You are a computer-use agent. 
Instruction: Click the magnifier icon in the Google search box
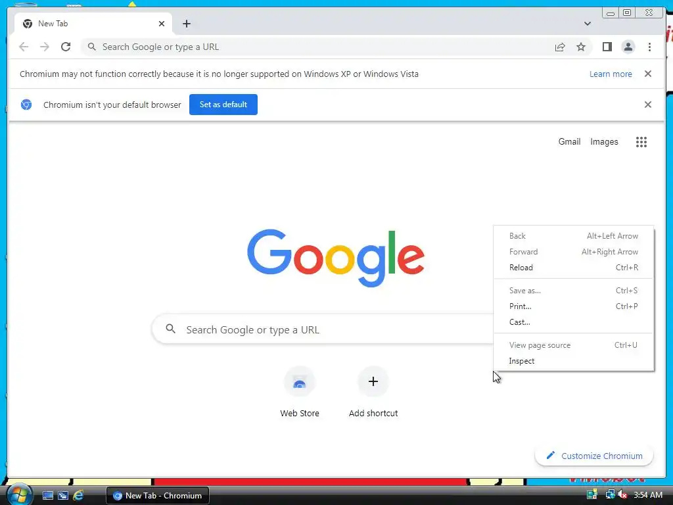(x=170, y=329)
